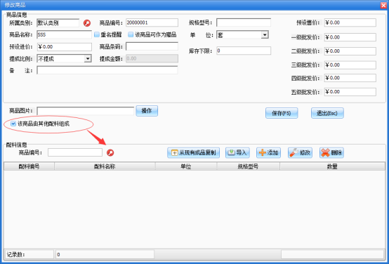
Task: Click the 一级批发价 input field
Action: [350, 37]
